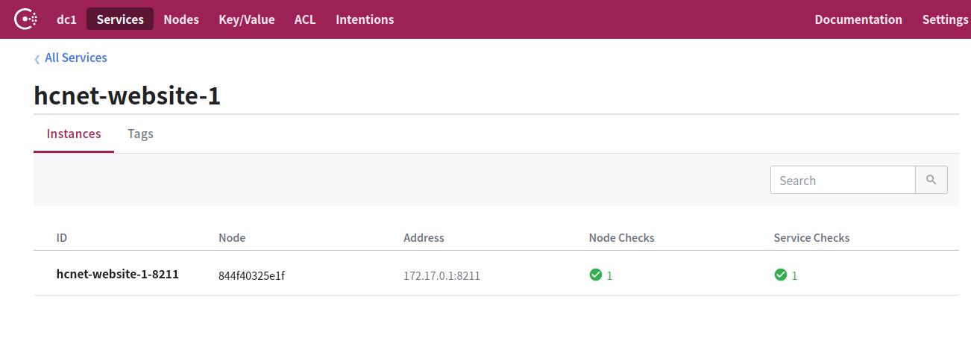Viewport: 971px width, 344px height.
Task: Click the green service check passing icon
Action: (780, 275)
